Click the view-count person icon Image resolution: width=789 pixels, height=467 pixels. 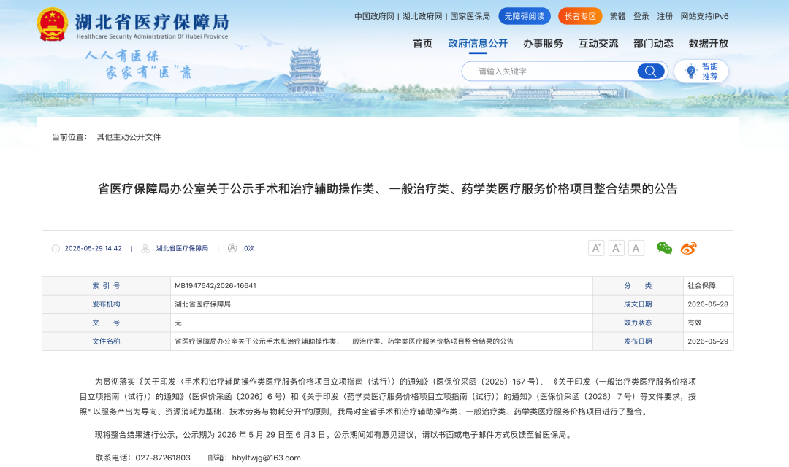tap(232, 248)
